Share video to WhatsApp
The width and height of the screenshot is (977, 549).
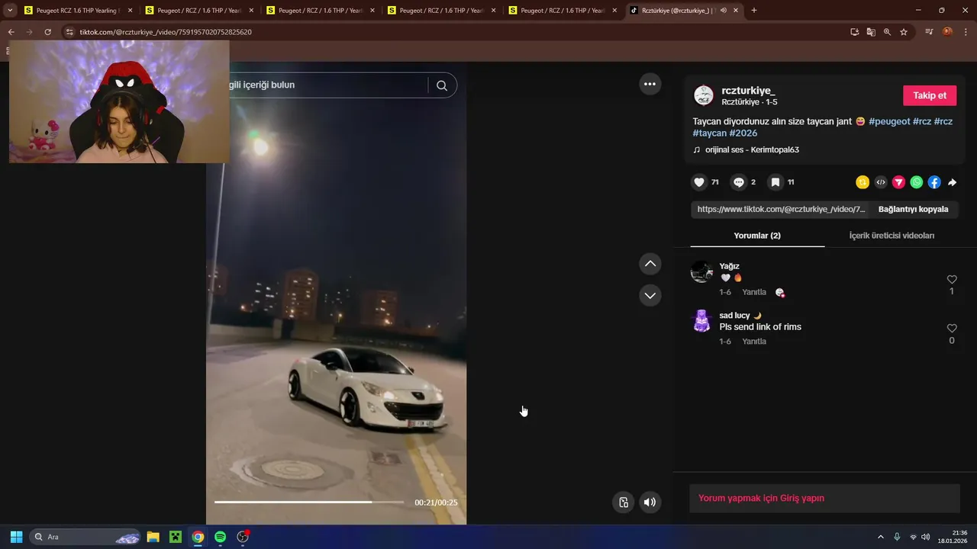(x=917, y=182)
